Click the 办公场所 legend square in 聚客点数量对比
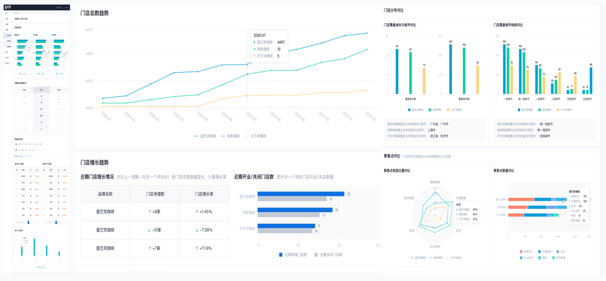606x281 pixels. pyautogui.click(x=521, y=257)
